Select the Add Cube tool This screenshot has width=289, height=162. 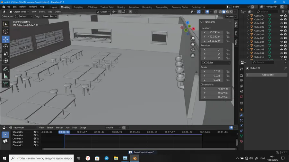pos(6,84)
